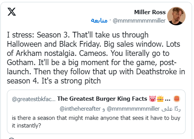Click the truncation ellipsis after crown emoji
The width and height of the screenshot is (194, 139).
pyautogui.click(x=168, y=100)
